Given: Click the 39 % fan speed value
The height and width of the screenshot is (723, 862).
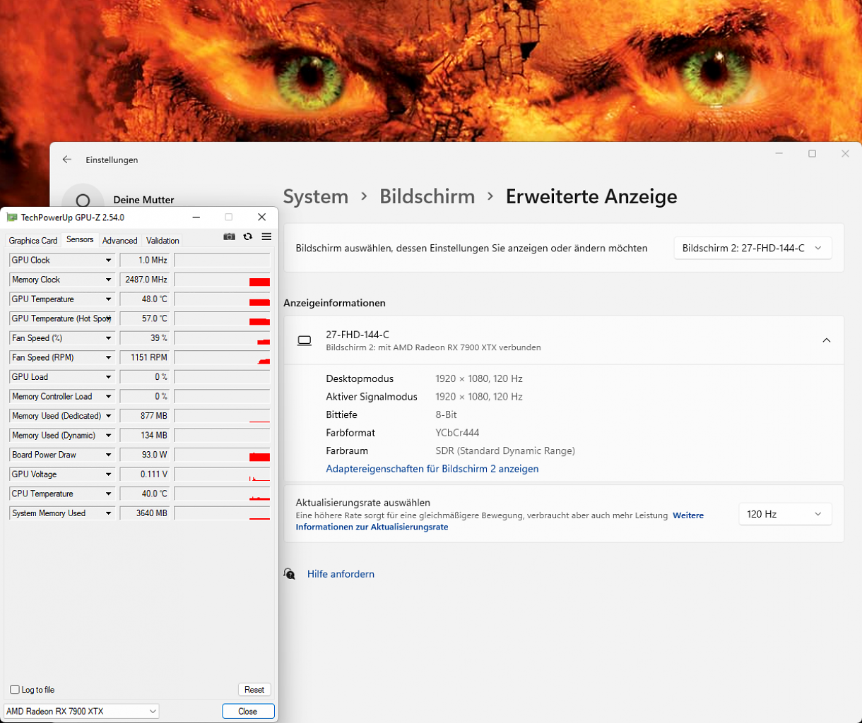Looking at the screenshot, I should (145, 338).
